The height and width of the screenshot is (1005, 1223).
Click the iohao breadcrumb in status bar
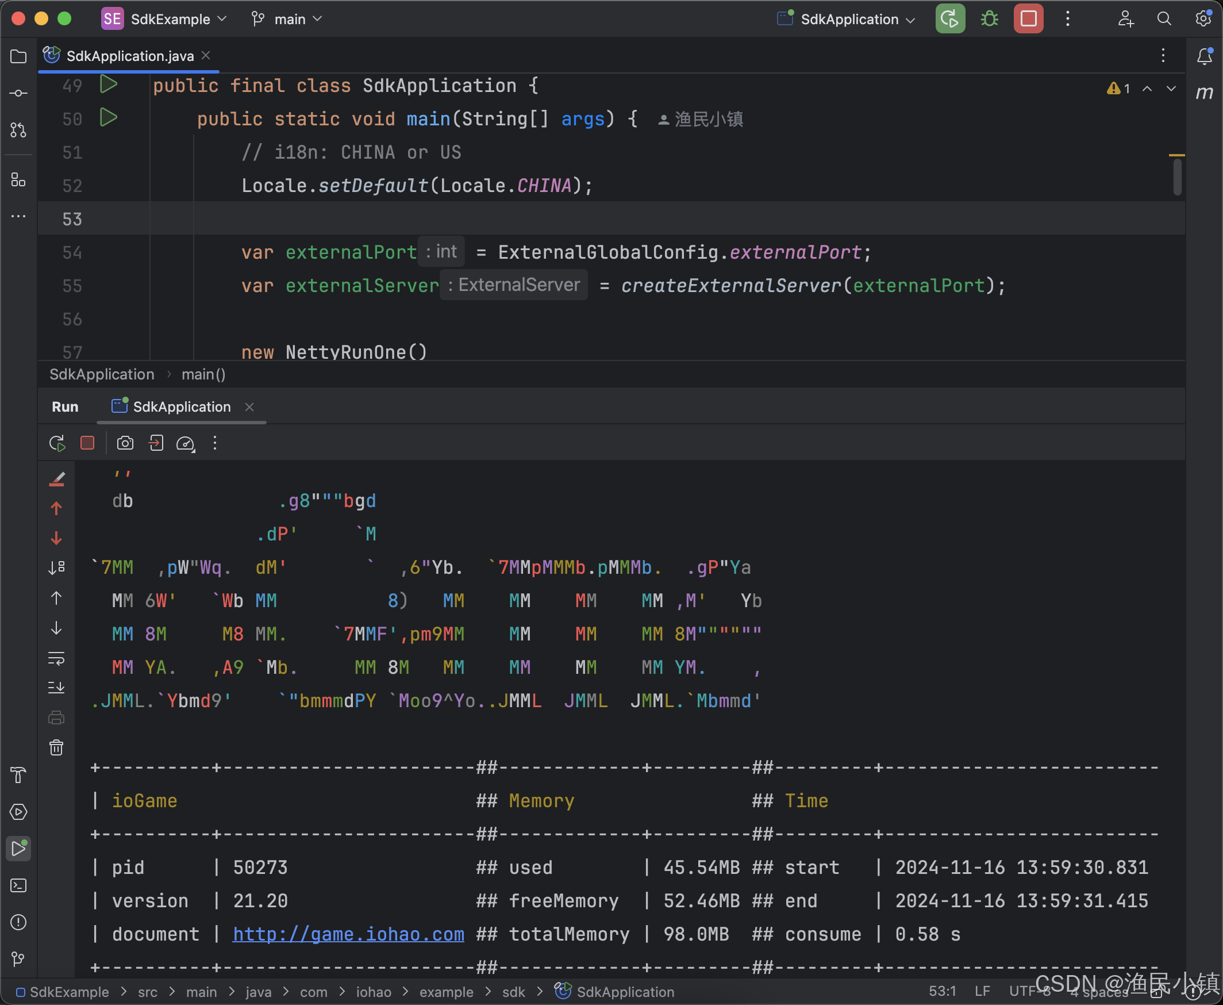click(x=374, y=991)
